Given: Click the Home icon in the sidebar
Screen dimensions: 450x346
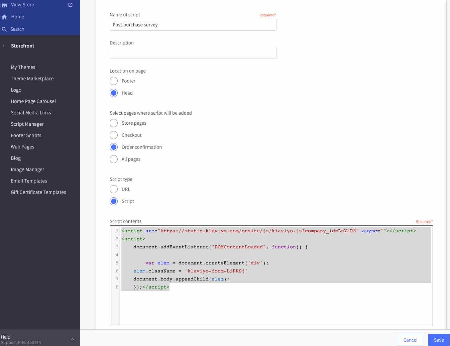Looking at the screenshot, I should (4, 17).
